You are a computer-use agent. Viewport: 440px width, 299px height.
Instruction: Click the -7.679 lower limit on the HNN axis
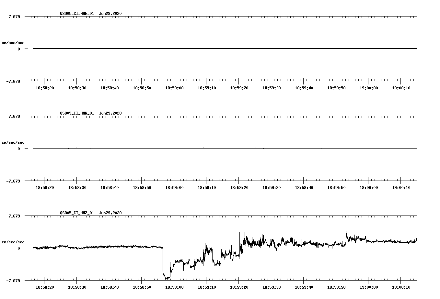click(13, 181)
